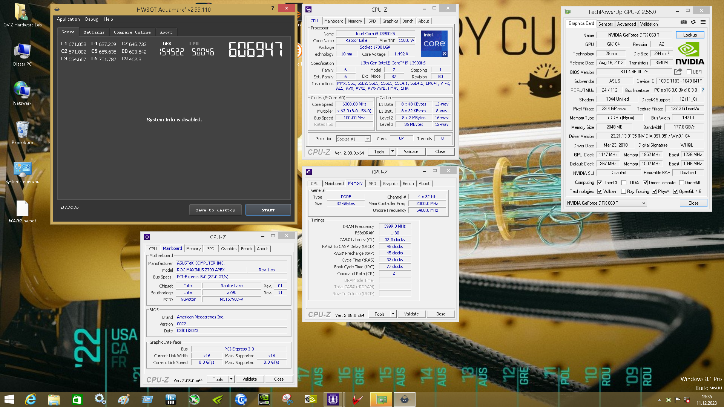Launch Internet Explorer from taskbar

tap(30, 399)
